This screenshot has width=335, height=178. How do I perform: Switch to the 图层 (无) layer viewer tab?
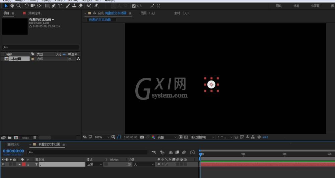[148, 13]
